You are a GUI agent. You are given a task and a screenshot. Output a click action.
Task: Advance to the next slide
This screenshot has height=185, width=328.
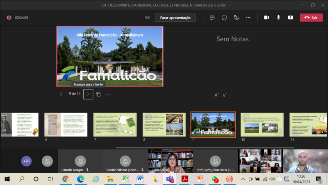[x=88, y=94]
